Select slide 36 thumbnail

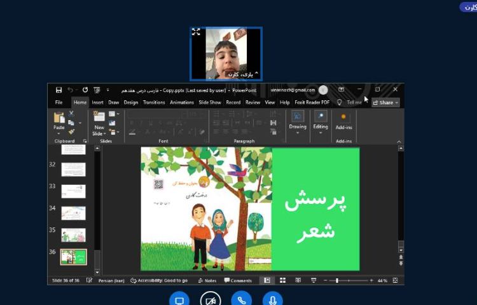click(x=73, y=257)
